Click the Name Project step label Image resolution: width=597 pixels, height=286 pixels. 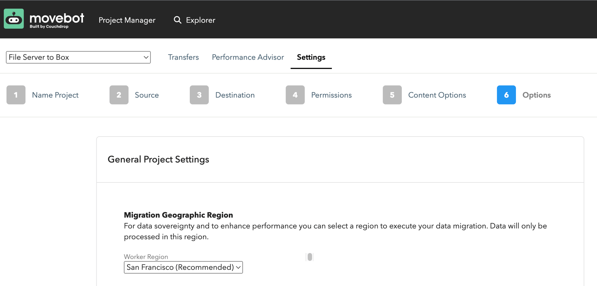55,95
